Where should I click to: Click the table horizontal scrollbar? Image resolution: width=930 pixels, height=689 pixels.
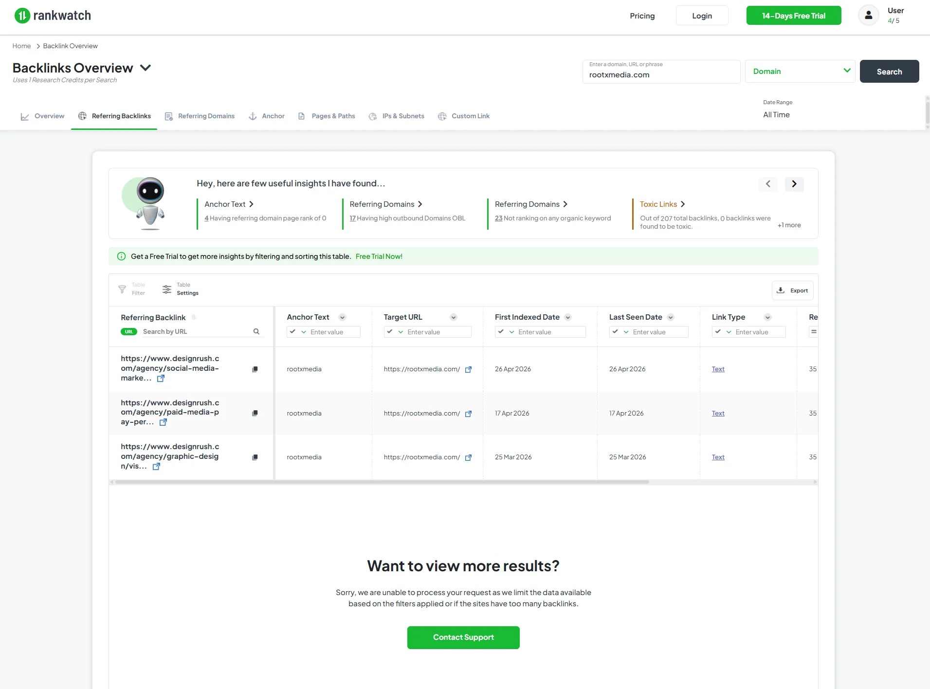click(x=382, y=482)
